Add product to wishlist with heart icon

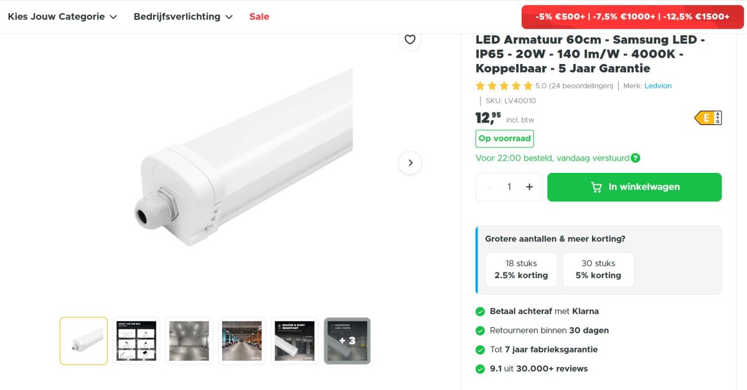tap(410, 40)
